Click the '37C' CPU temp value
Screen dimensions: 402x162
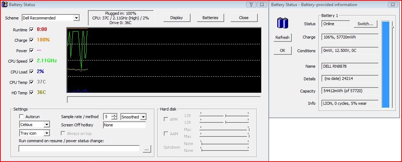pos(41,82)
